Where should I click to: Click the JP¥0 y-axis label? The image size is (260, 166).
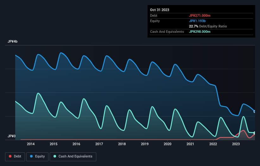point(11,136)
